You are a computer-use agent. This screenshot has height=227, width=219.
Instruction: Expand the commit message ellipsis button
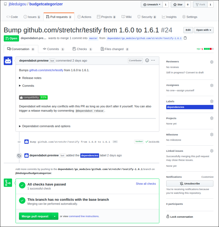click(115, 142)
